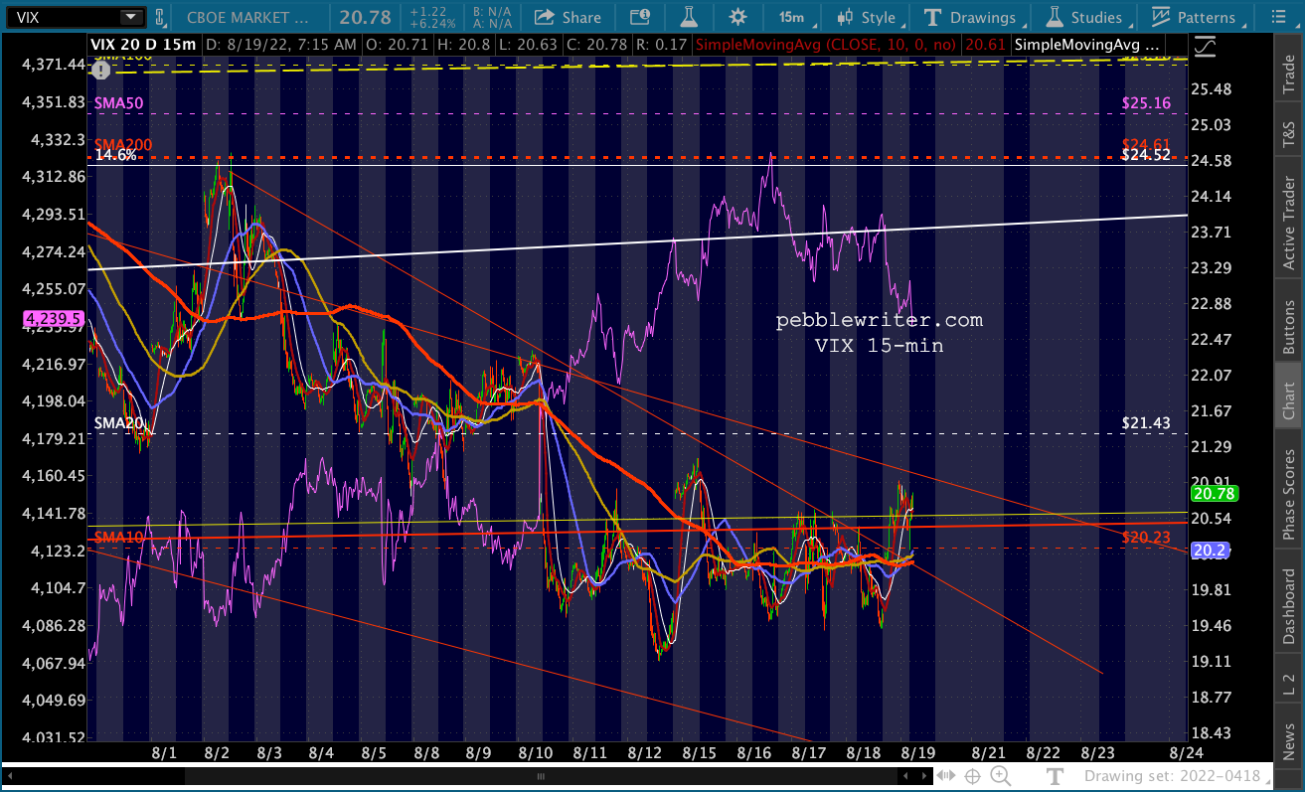Click the line-style icon under the top toolbar
1305x792 pixels.
[x=1206, y=46]
